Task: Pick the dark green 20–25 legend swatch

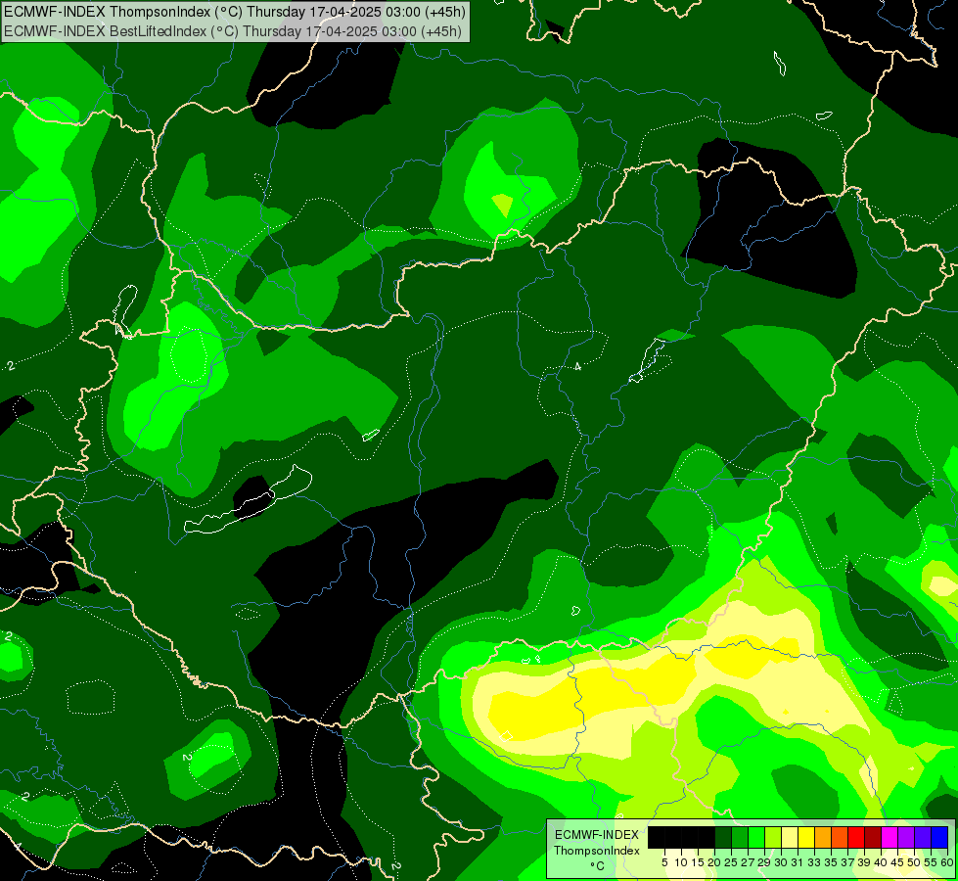Action: [723, 838]
